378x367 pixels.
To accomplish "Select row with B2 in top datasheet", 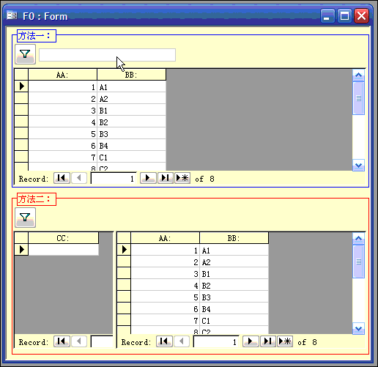I will pos(90,122).
